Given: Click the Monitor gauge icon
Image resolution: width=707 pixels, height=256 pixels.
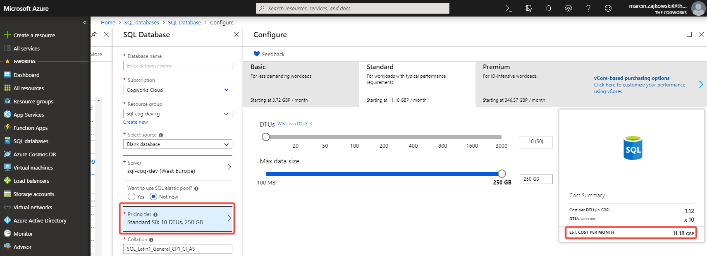Looking at the screenshot, I should click(x=7, y=234).
